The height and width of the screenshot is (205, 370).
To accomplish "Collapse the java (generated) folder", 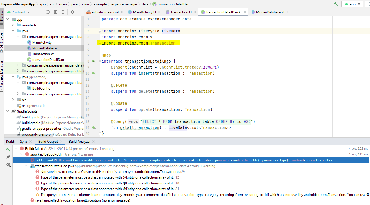I will coord(13,77).
